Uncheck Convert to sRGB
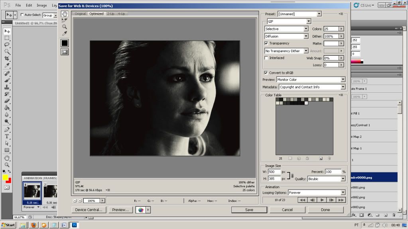 click(x=266, y=73)
